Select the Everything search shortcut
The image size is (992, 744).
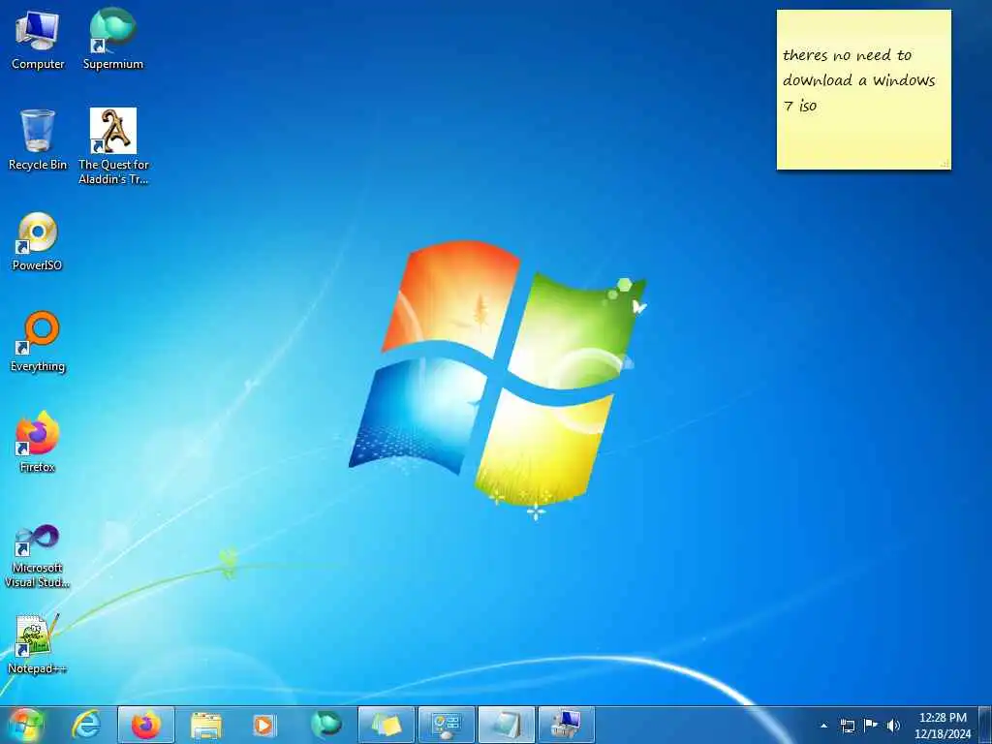click(38, 342)
